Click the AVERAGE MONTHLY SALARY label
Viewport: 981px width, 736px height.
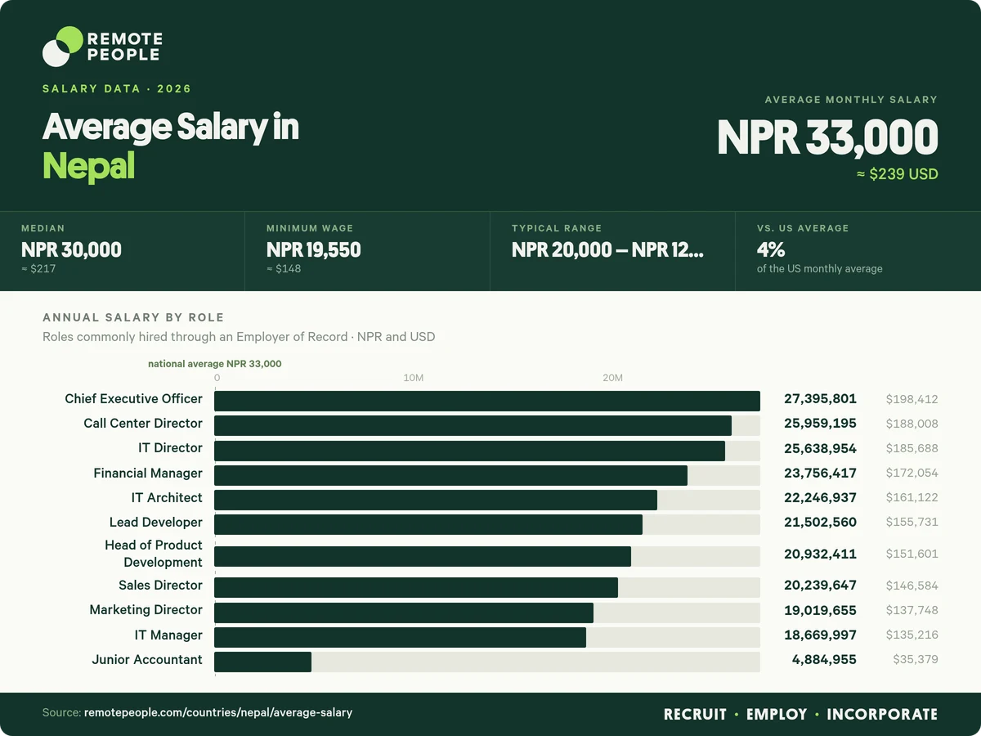(x=851, y=100)
